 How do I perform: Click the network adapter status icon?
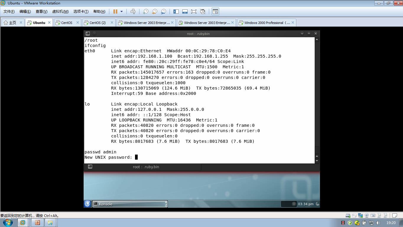point(360,215)
